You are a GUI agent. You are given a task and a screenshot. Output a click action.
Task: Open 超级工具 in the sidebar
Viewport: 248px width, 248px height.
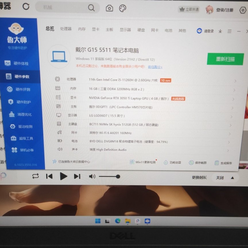coord(22,138)
